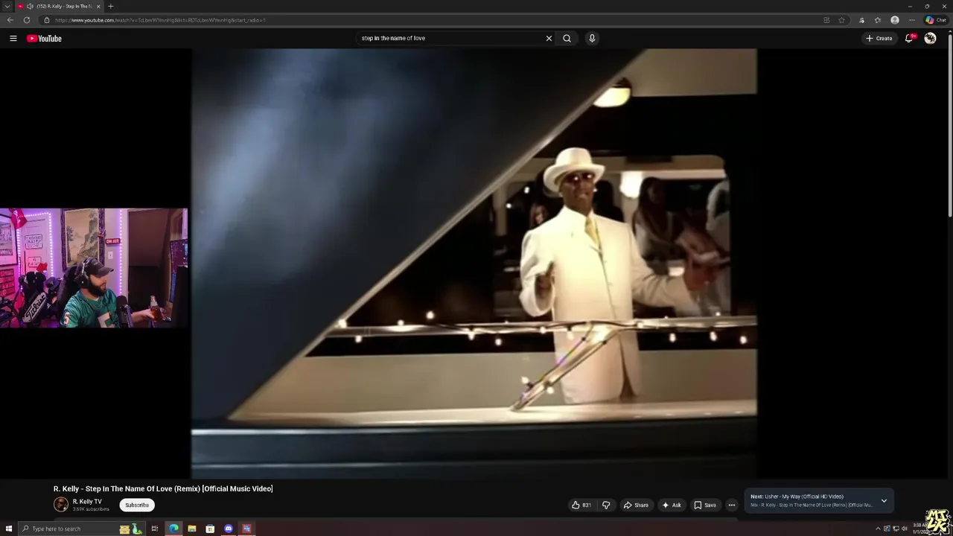Show hidden system tray icons
Screen dimensions: 953x536
(x=878, y=529)
